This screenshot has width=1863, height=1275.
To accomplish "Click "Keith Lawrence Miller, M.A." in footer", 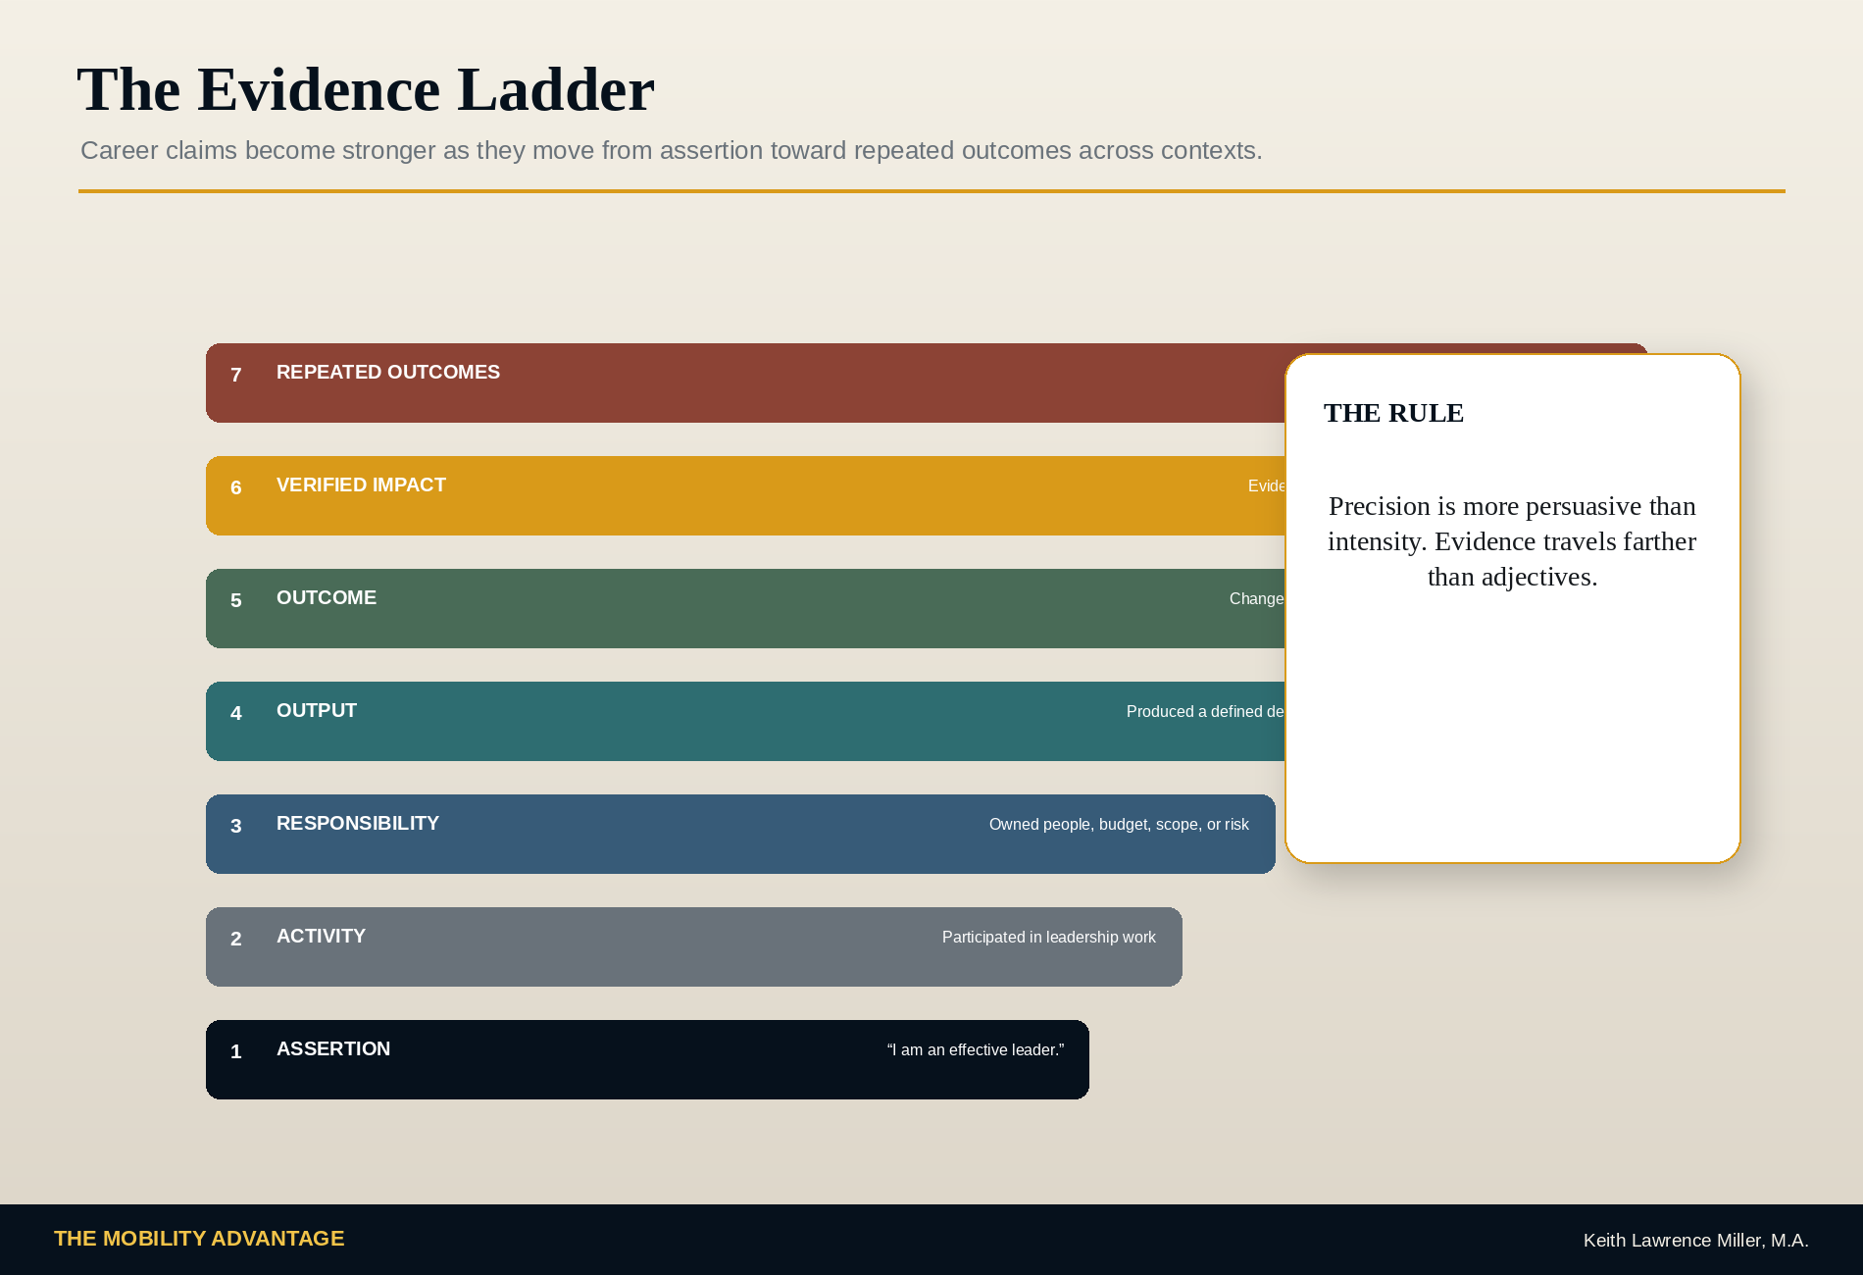I will click(1695, 1241).
